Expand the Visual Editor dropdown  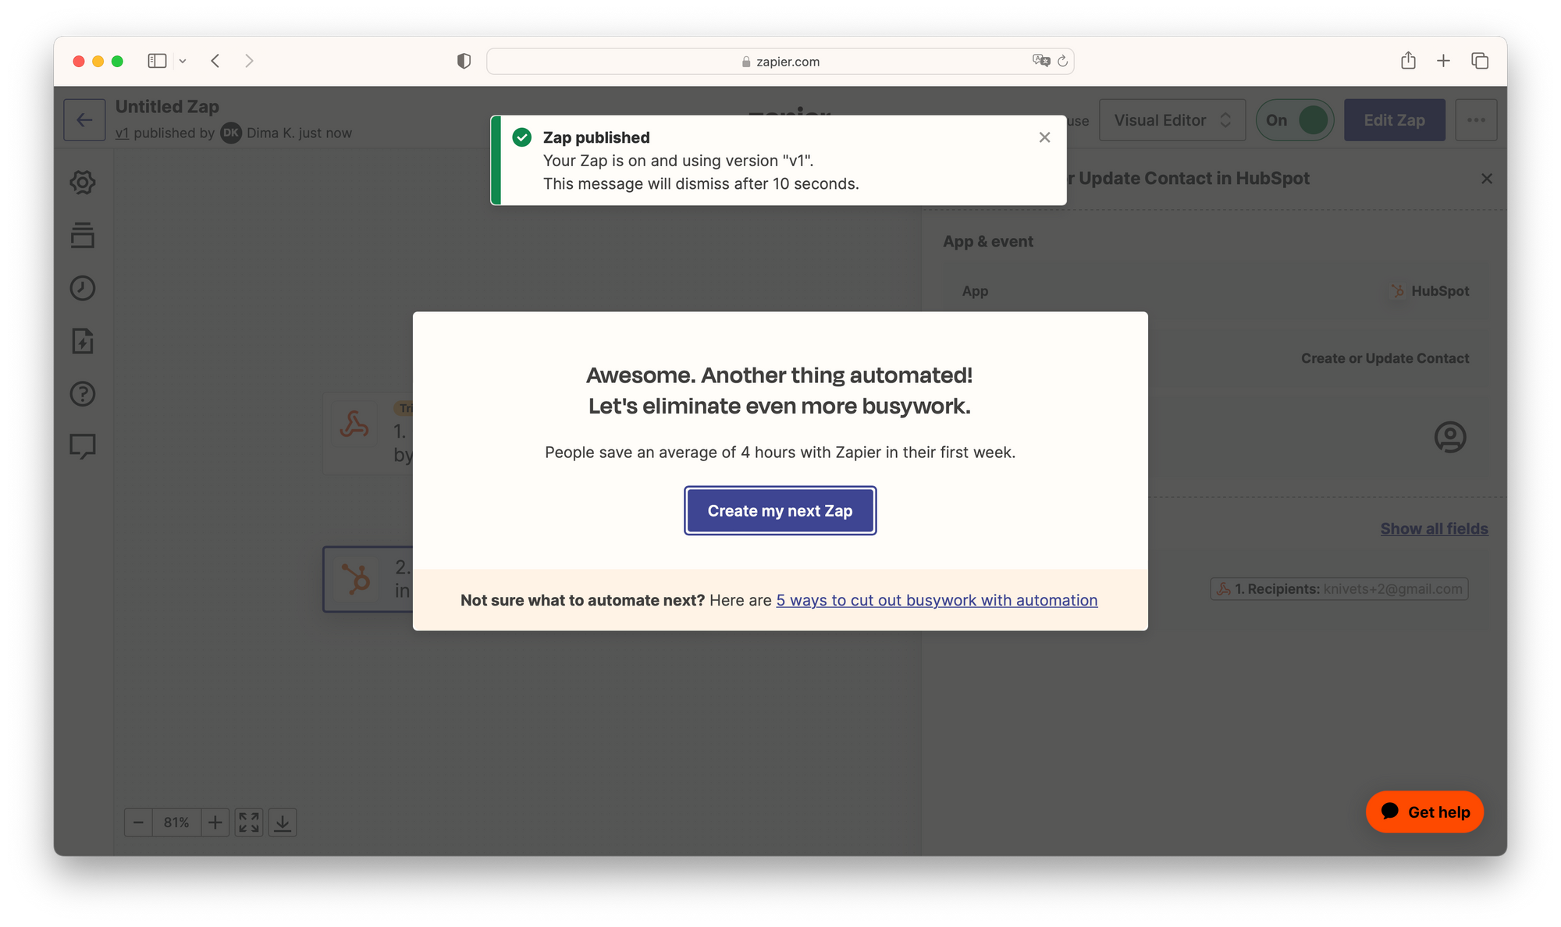[x=1172, y=120]
